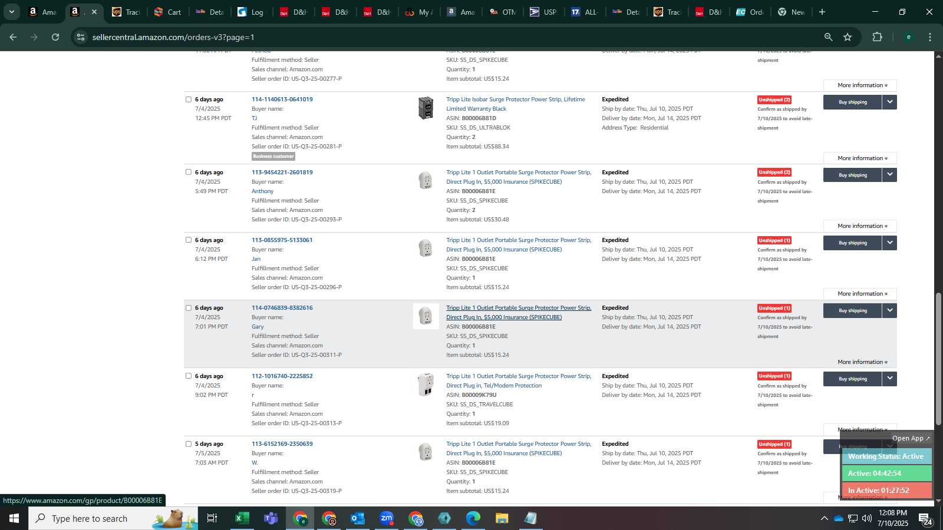Expand Buy shipping dropdown for order 114-1140613-0641019
943x530 pixels.
tap(890, 102)
